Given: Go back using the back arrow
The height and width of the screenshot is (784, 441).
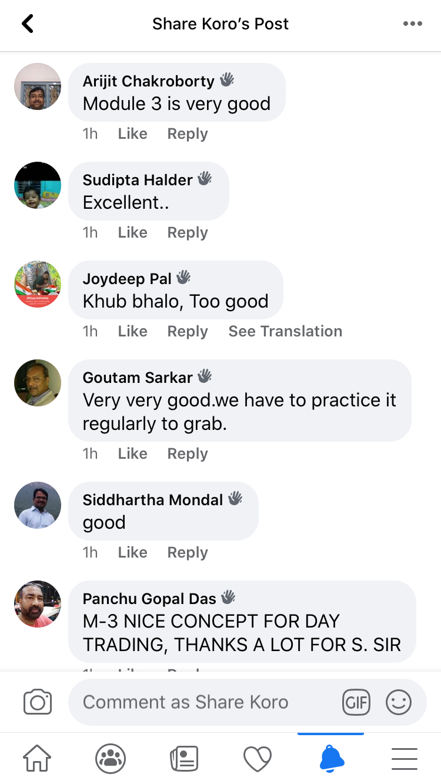Looking at the screenshot, I should coord(27,24).
